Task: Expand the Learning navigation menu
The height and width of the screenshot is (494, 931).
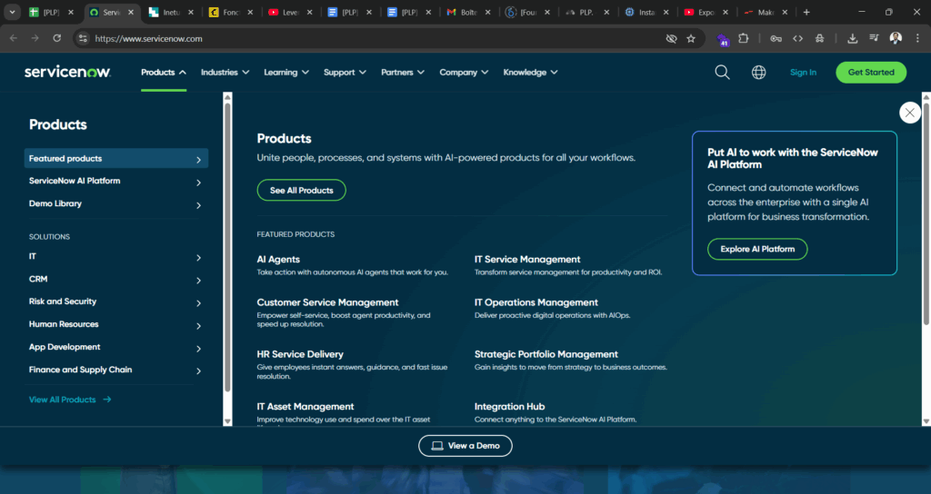Action: 286,73
